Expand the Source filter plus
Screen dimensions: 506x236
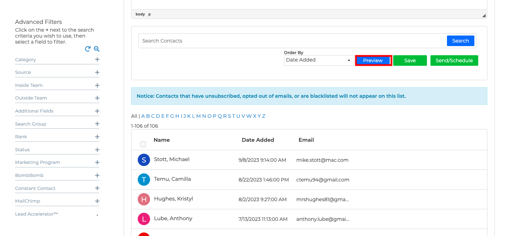tap(97, 72)
